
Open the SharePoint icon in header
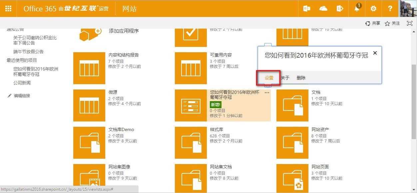pos(340,8)
